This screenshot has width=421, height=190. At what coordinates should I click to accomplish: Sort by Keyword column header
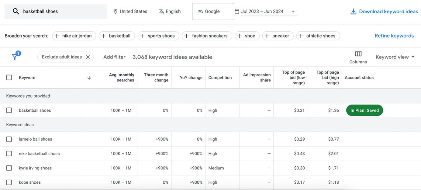pyautogui.click(x=27, y=78)
